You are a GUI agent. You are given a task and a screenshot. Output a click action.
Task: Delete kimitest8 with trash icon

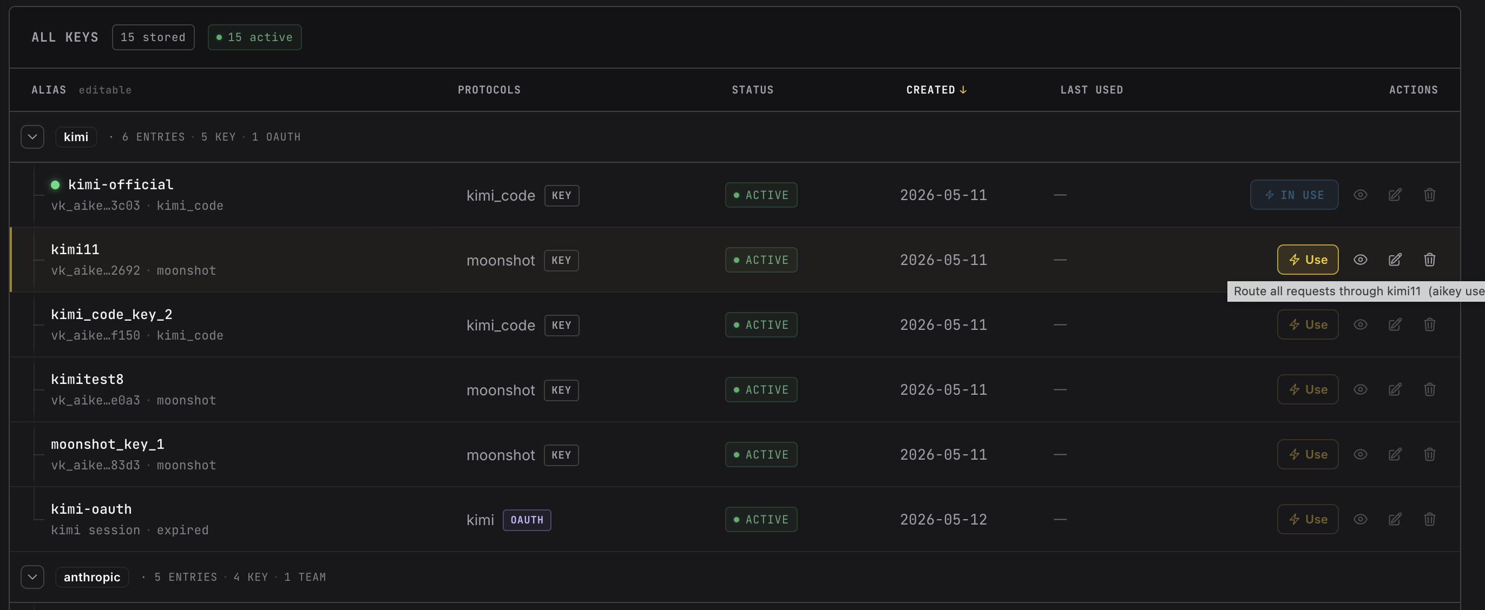pyautogui.click(x=1430, y=390)
